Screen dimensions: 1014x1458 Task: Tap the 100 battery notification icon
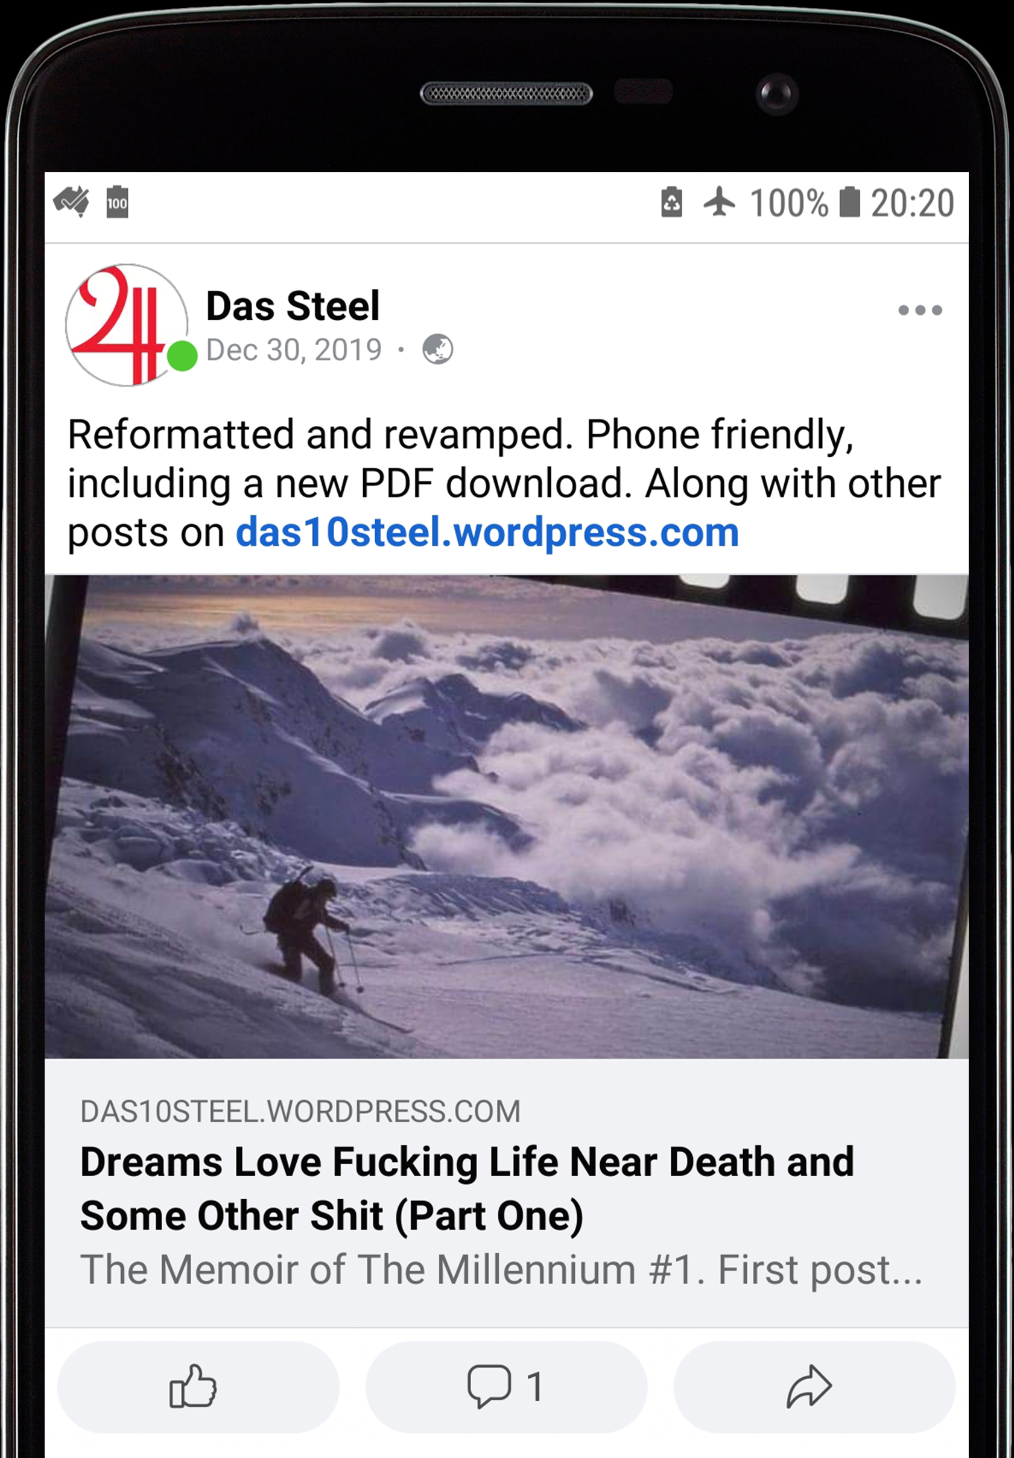tap(117, 202)
